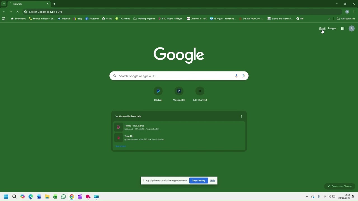Open 'Events and News' bookmark
Viewport: 358px width, 201px height.
click(280, 19)
